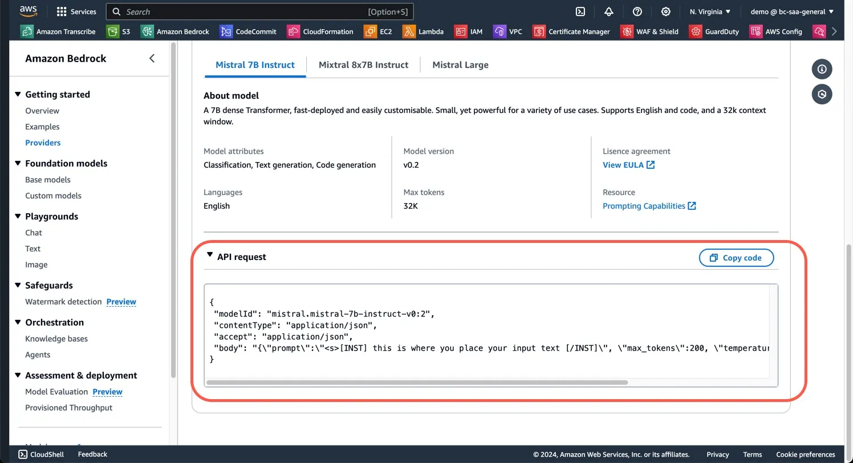Collapse the API request section
The width and height of the screenshot is (853, 463).
coord(210,255)
